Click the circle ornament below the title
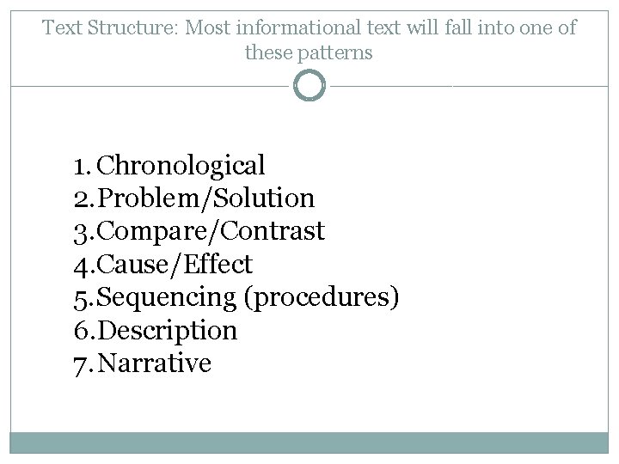The image size is (619, 464). pyautogui.click(x=309, y=85)
